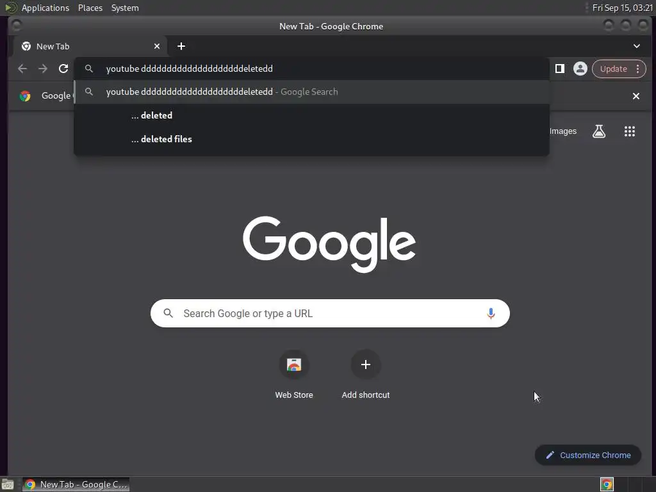Image resolution: width=656 pixels, height=492 pixels.
Task: Click the Add shortcut button
Action: pyautogui.click(x=366, y=375)
